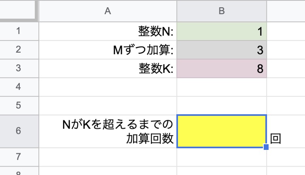The image size is (305, 175).
Task: Select row 4 header
Action: 19,87
